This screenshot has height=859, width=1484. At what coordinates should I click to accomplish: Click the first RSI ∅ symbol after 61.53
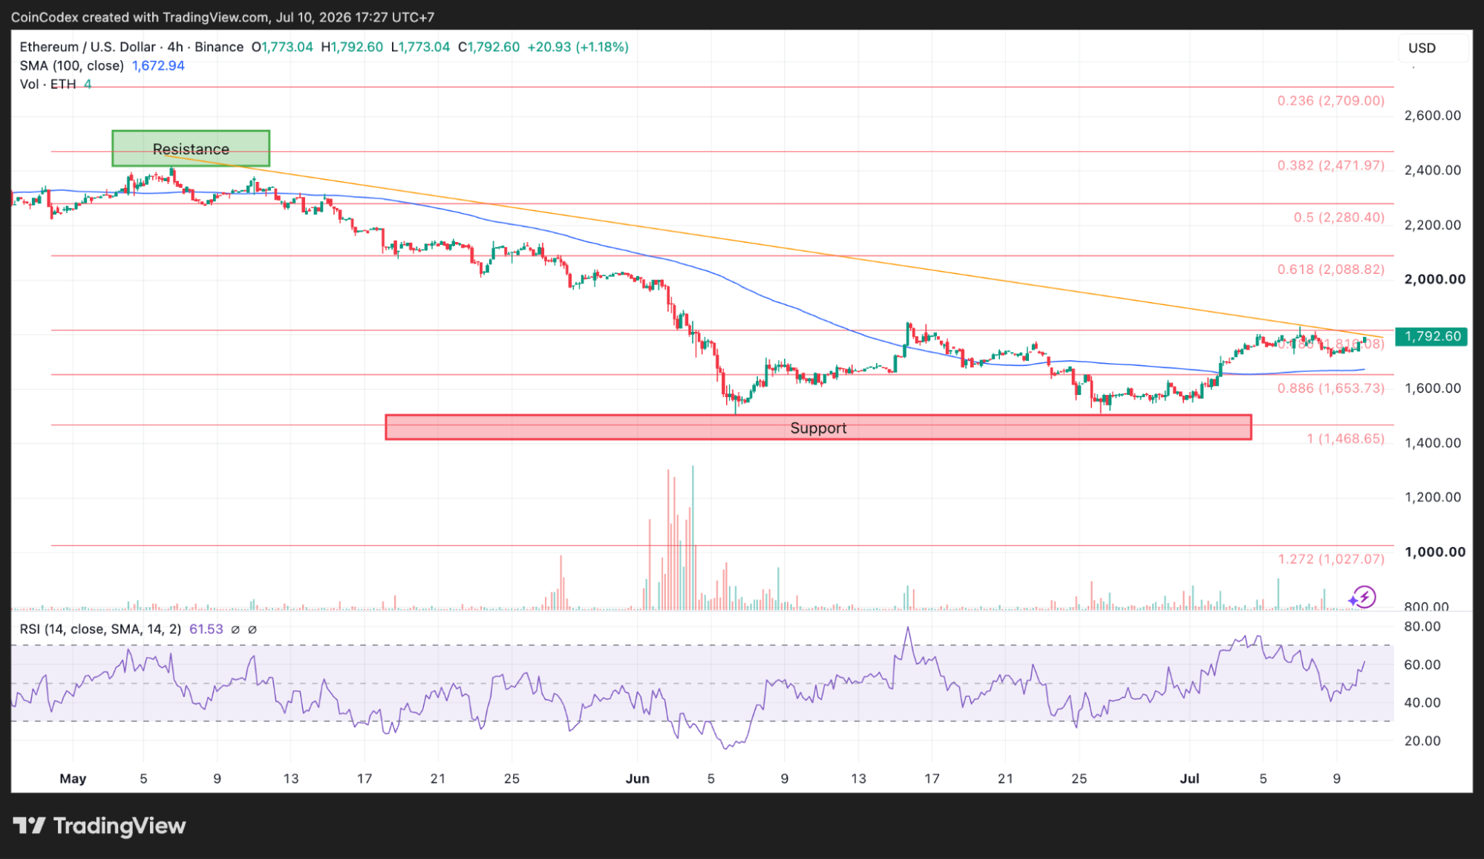pyautogui.click(x=235, y=630)
